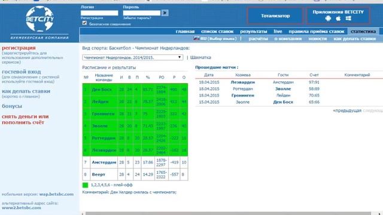Click the Регистрация link under login field
Screen dimensions: 383x215
tap(92, 18)
